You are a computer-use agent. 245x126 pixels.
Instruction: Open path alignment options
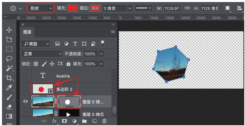coord(240,8)
